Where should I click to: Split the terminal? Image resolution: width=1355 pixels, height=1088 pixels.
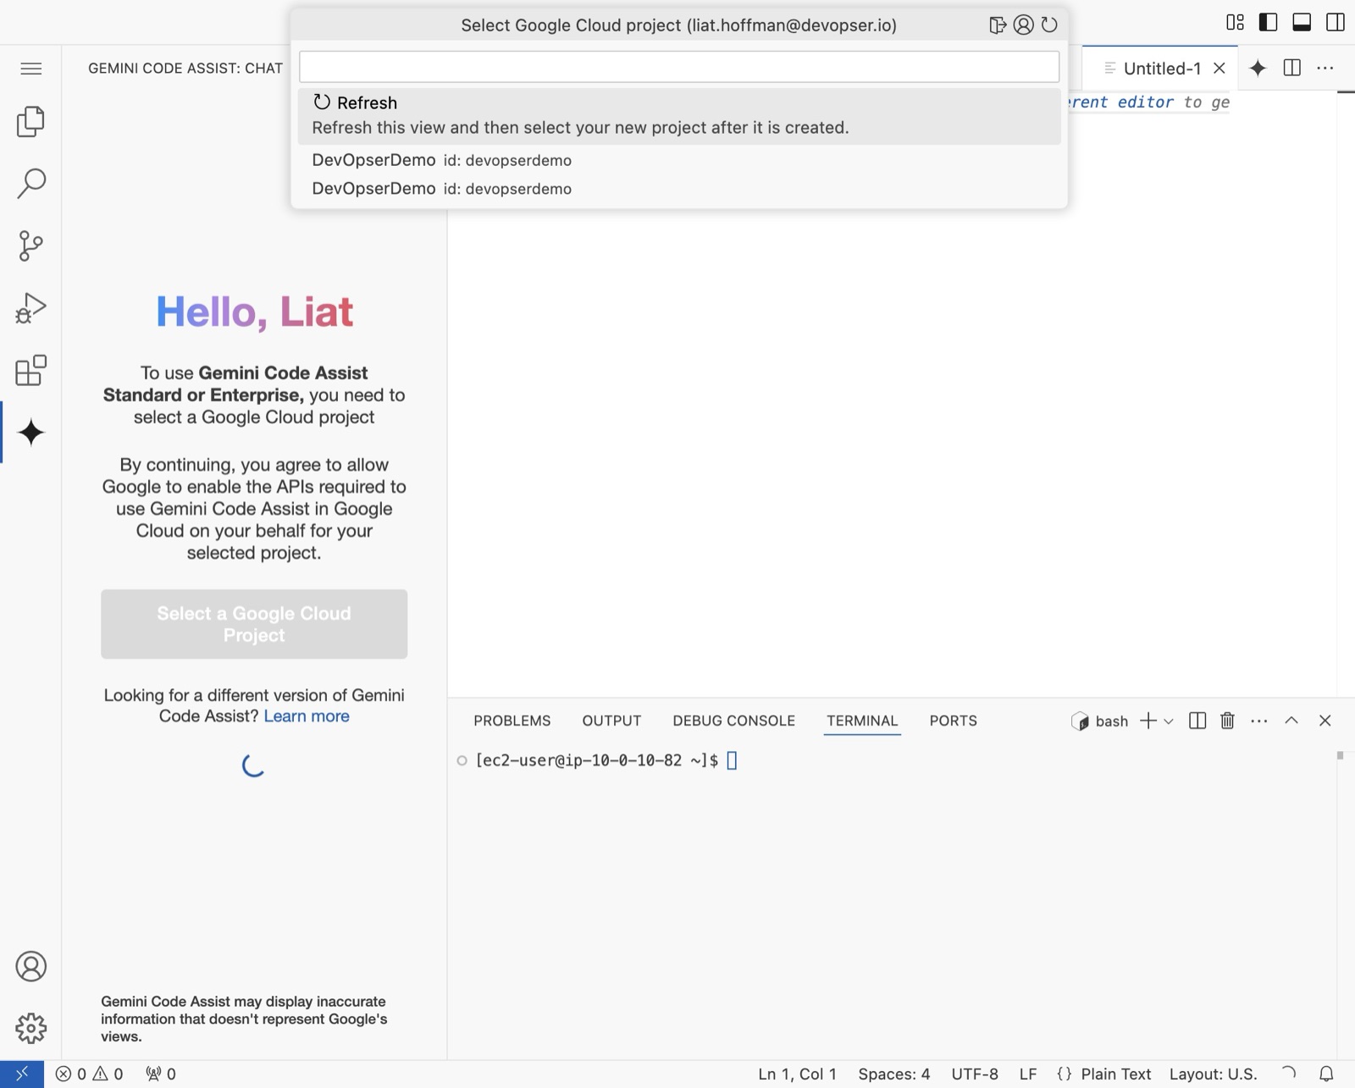1197,721
